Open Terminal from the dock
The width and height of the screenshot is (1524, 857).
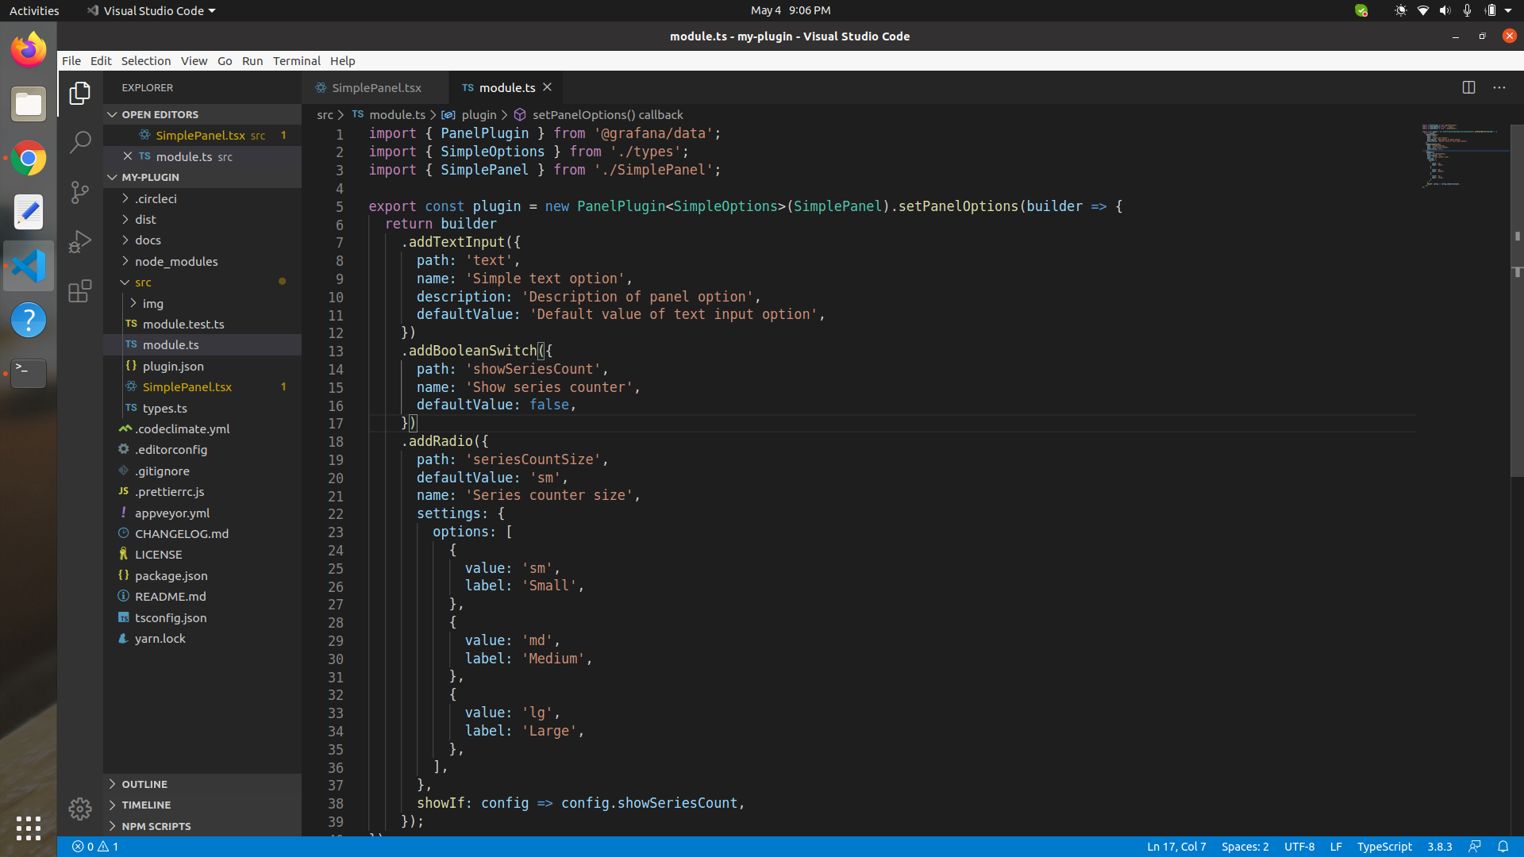[x=29, y=373]
